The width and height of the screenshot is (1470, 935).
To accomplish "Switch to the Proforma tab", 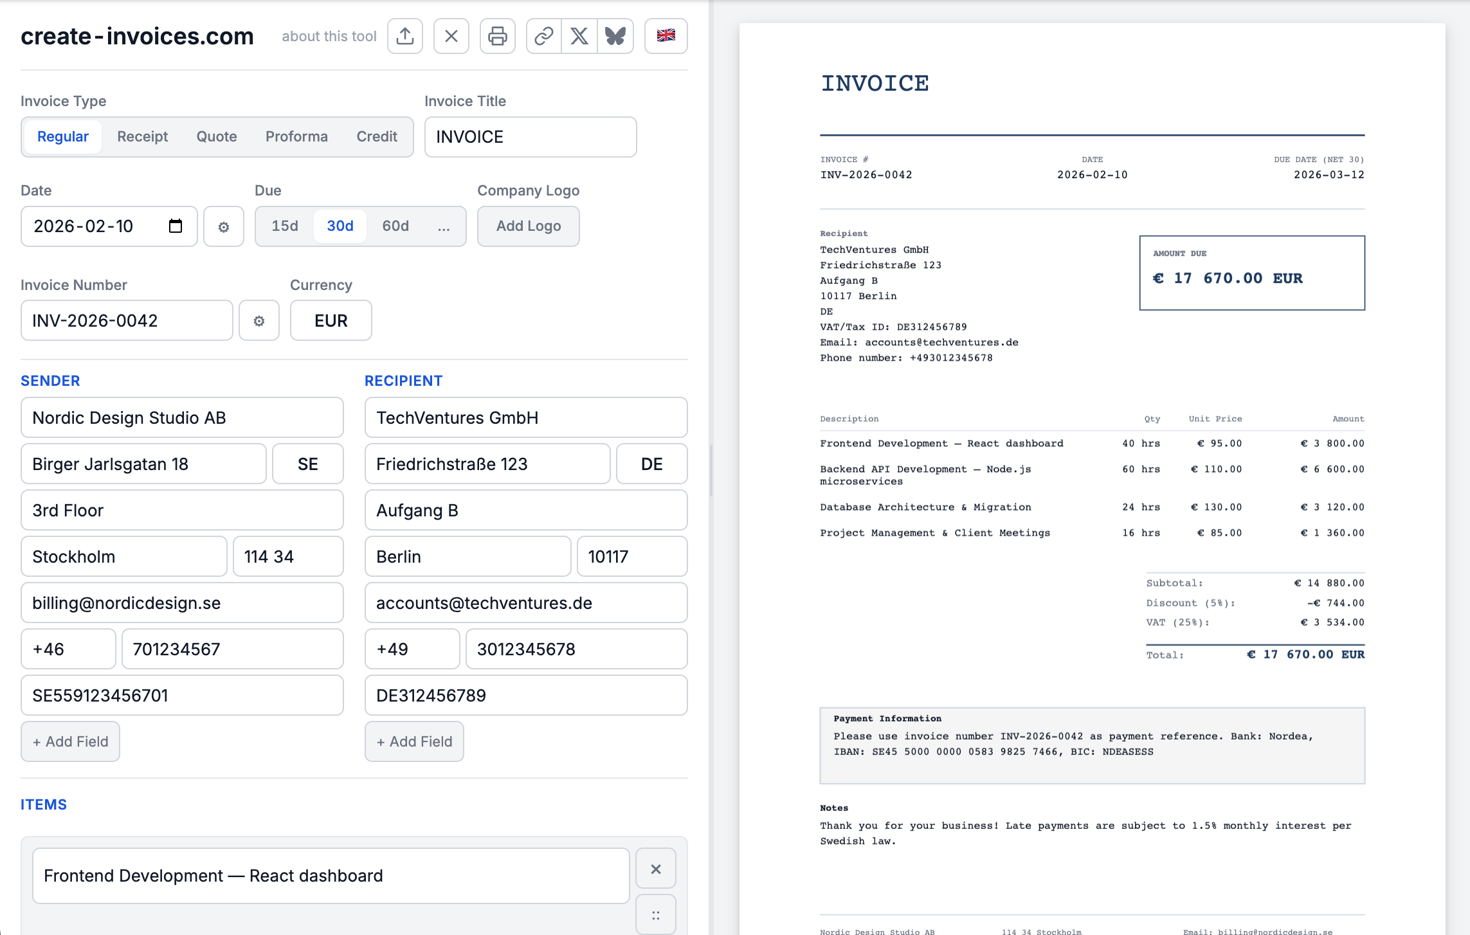I will [x=296, y=136].
